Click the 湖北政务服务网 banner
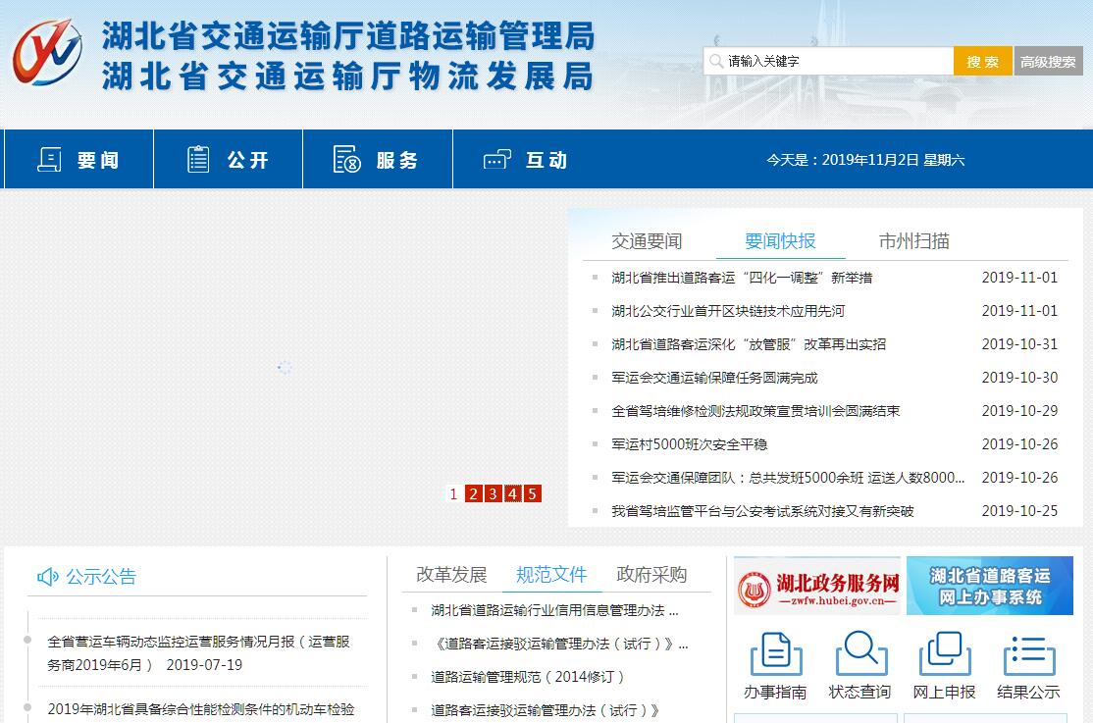Screen dimensions: 1093x723 817,586
